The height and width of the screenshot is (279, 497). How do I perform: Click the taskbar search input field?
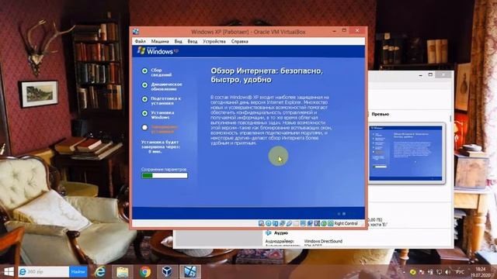(x=43, y=272)
